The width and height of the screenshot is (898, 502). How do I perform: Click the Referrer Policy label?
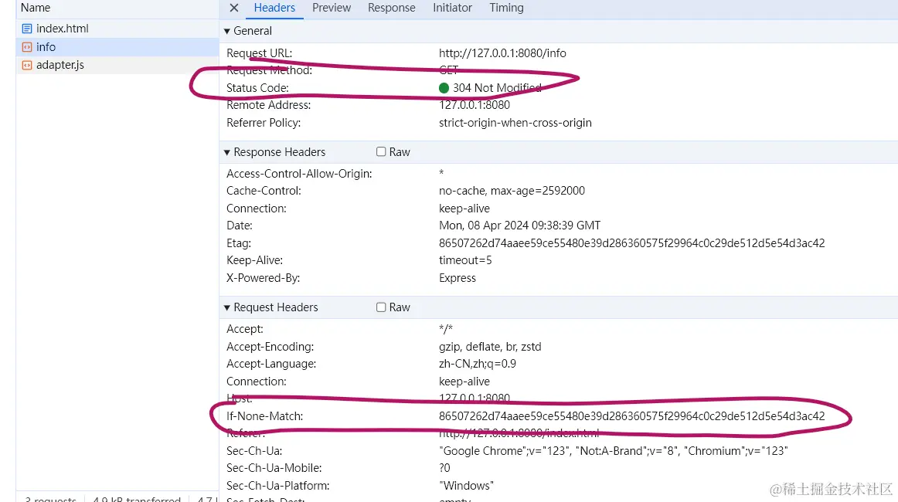(264, 123)
